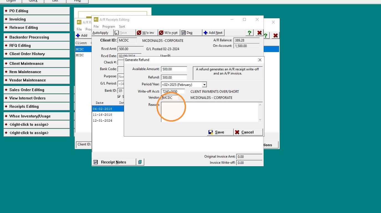Open Sales Order Editing
381x213 pixels.
pyautogui.click(x=37, y=90)
